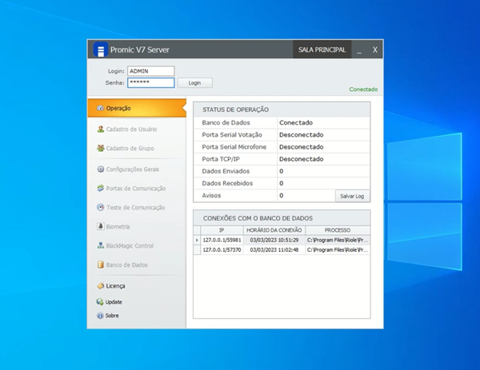Click the Dados Enviados row label
480x370 pixels.
click(226, 171)
